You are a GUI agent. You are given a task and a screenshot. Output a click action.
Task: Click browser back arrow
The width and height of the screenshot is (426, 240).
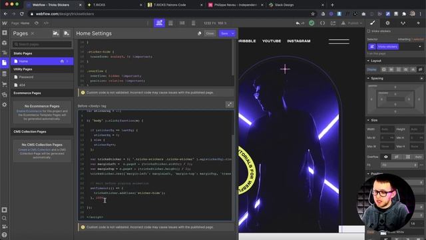tap(5, 13)
